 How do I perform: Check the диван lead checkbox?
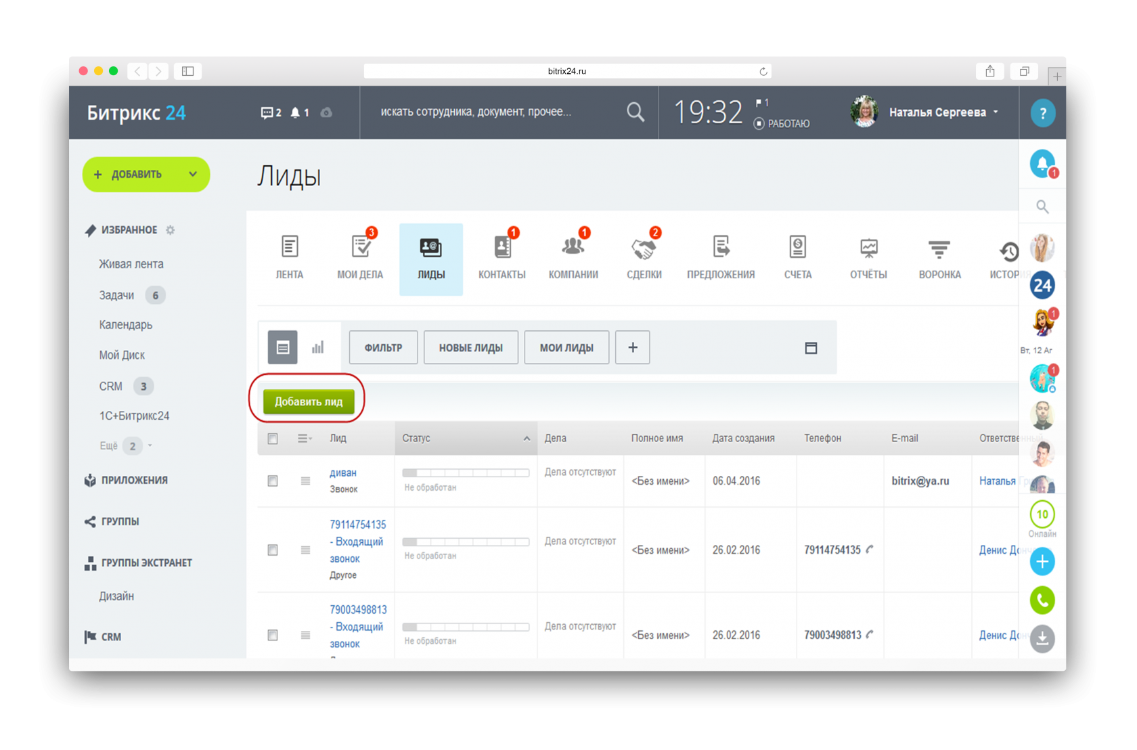[x=273, y=481]
